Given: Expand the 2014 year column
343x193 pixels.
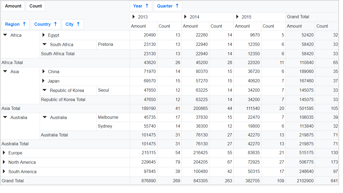Looking at the screenshot, I should pos(185,17).
